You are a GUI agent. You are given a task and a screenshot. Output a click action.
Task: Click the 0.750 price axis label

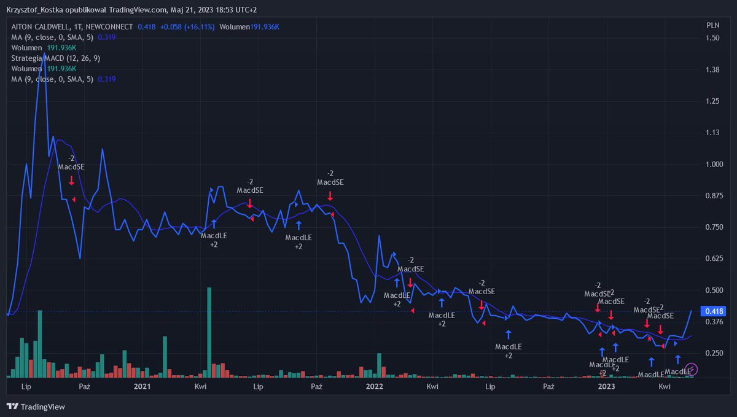(713, 227)
